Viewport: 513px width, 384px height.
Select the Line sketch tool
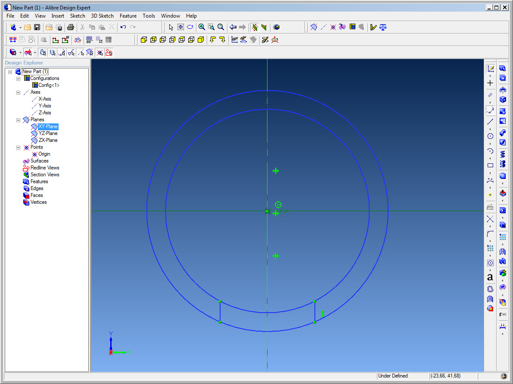coord(490,122)
